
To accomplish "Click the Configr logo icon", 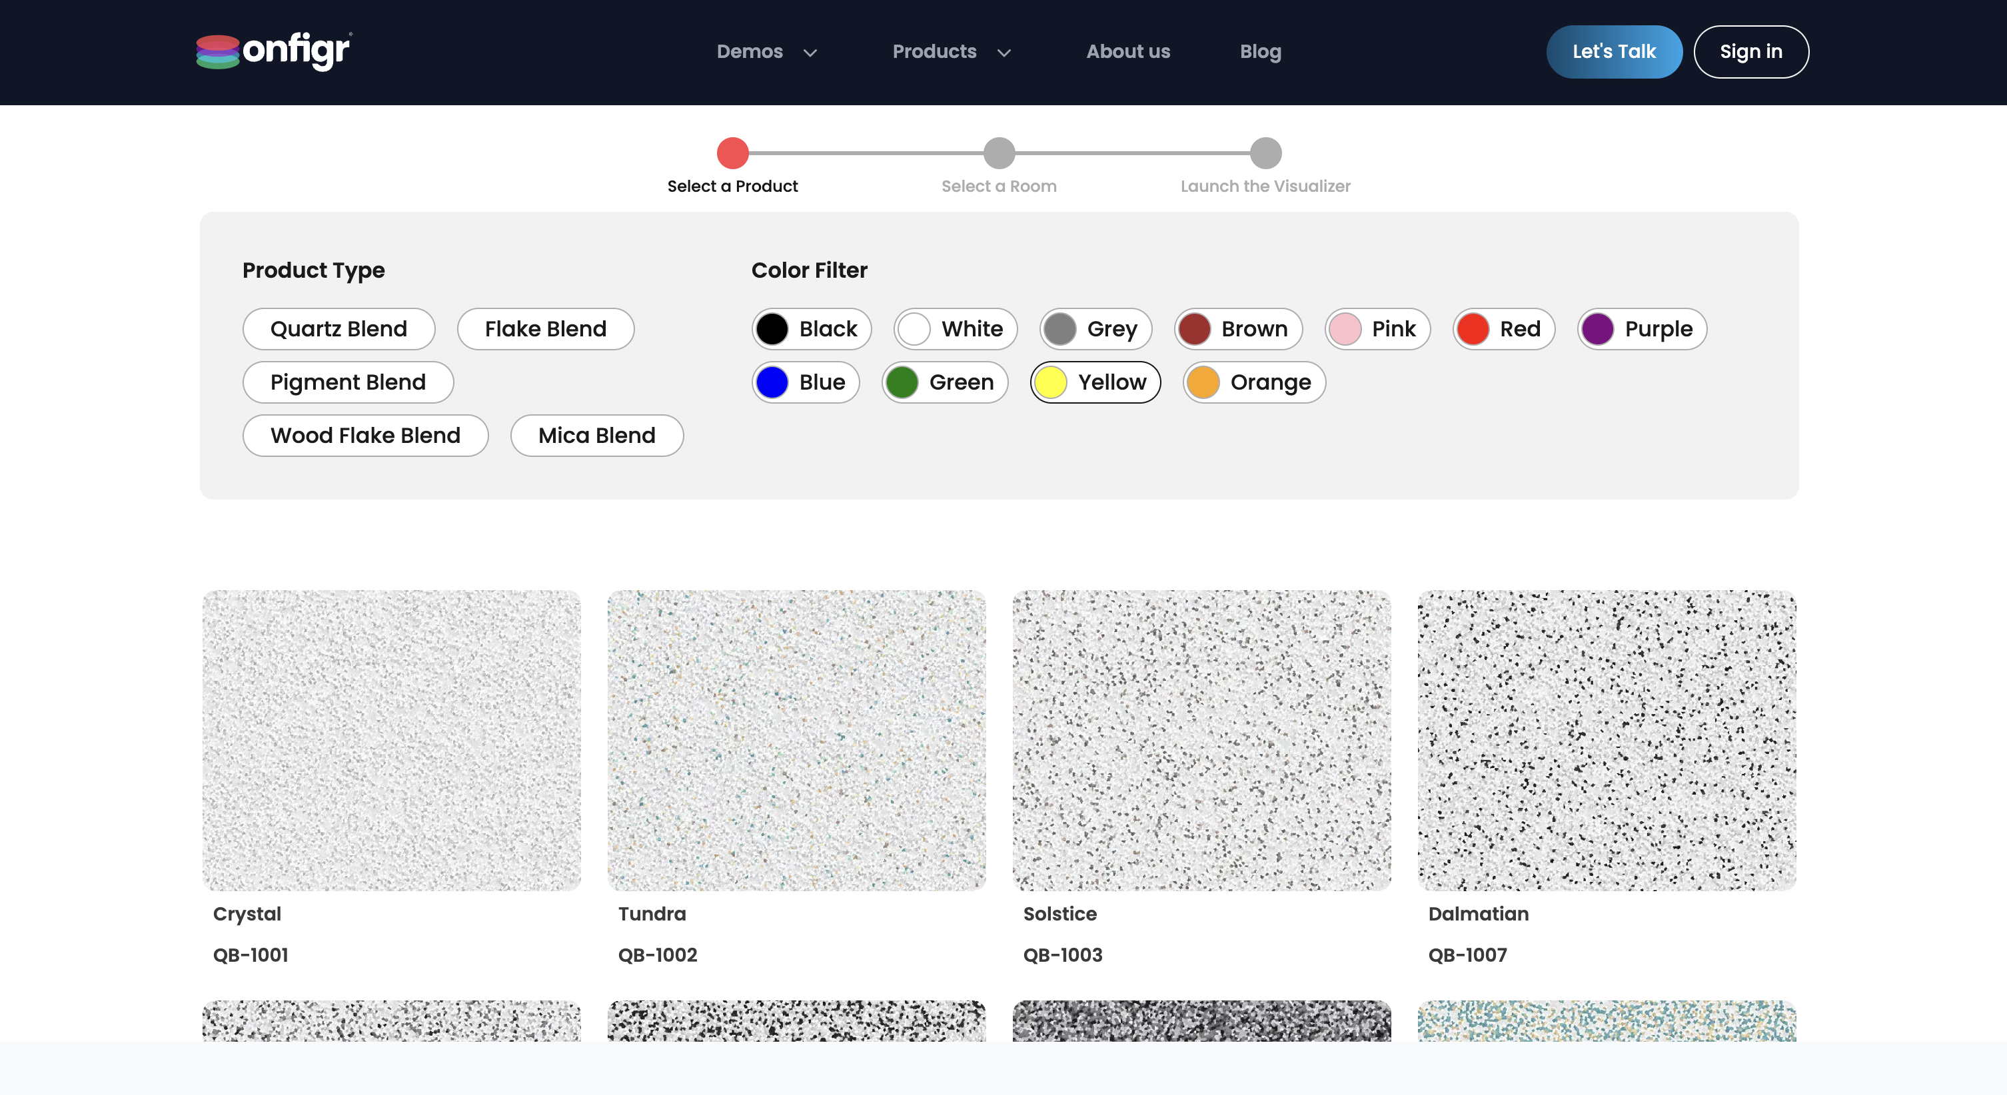I will (x=217, y=51).
